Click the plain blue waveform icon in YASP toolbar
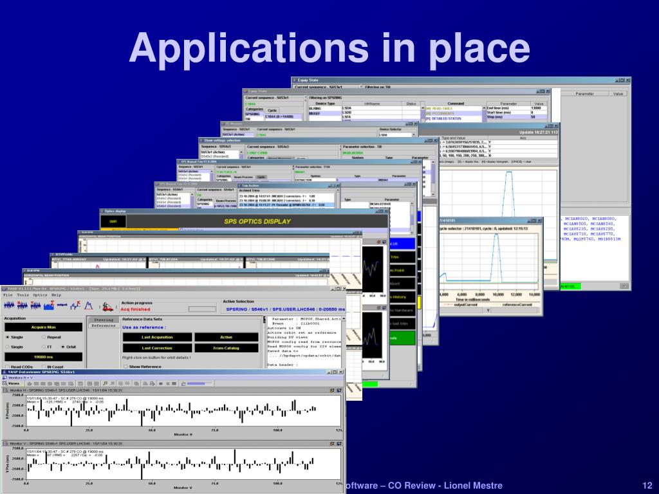Image resolution: width=659 pixels, height=494 pixels. 9,306
